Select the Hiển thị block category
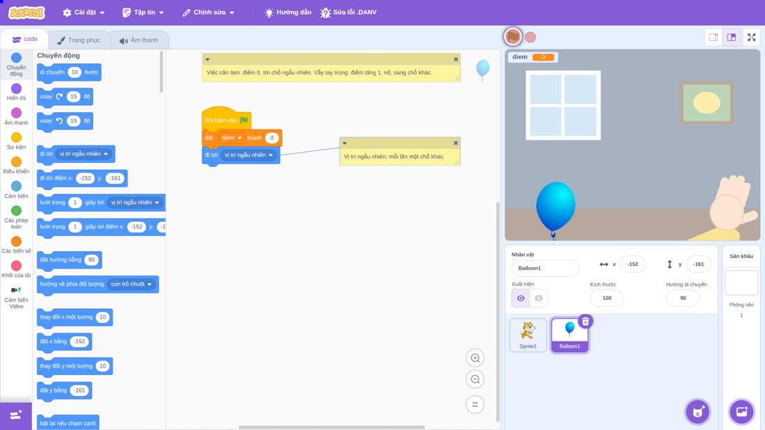The height and width of the screenshot is (430, 765). point(16,92)
